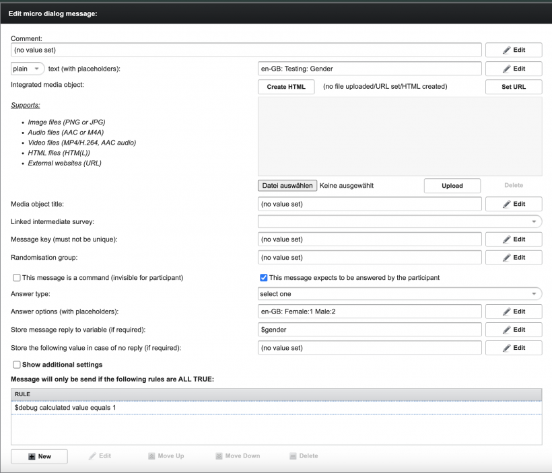Viewport: 552px width, 473px height.
Task: Click the 'Datei auswählen' file chooser button
Action: click(x=287, y=186)
